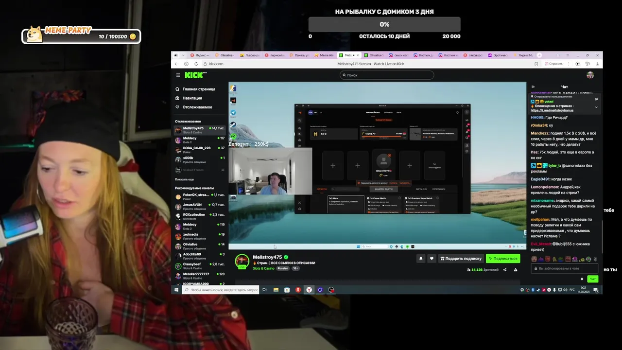Click the Russian language tag

pyautogui.click(x=283, y=268)
